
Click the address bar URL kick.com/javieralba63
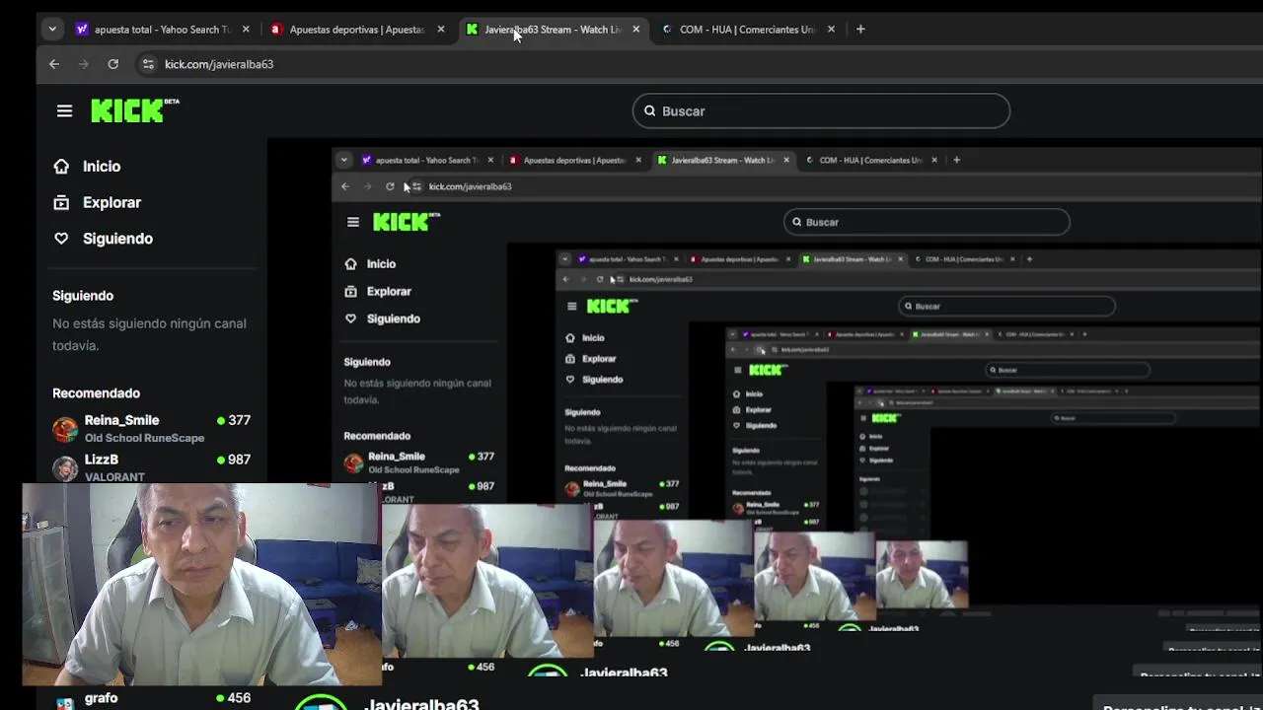pyautogui.click(x=219, y=64)
